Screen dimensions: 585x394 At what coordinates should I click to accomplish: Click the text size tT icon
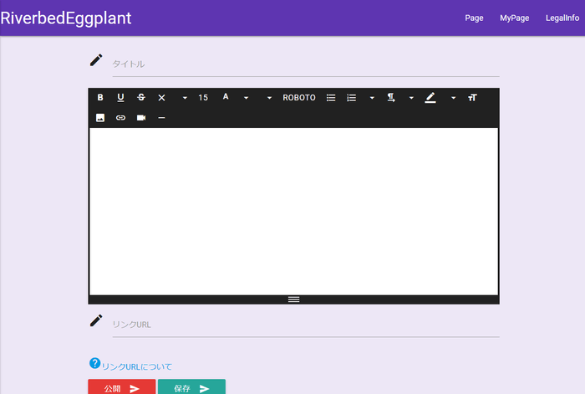click(x=472, y=98)
